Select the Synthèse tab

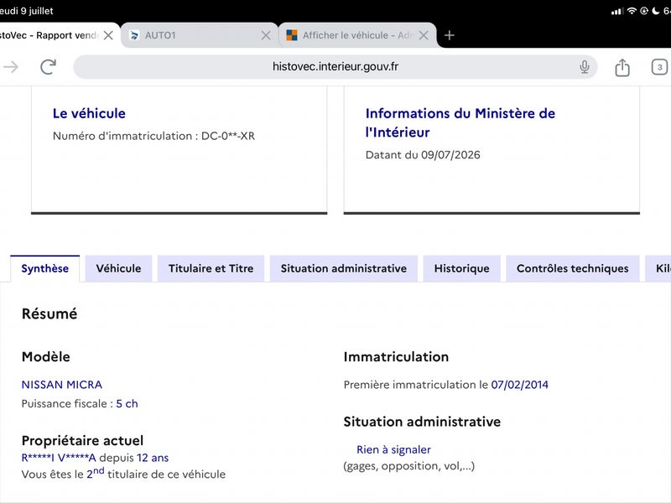45,268
